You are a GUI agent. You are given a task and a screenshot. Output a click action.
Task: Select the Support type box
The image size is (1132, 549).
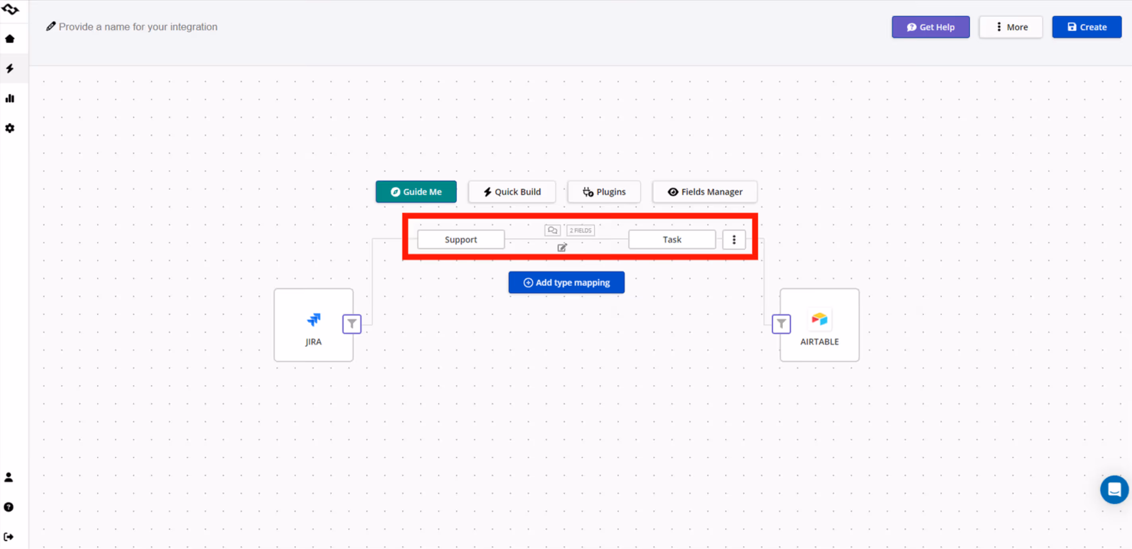tap(460, 239)
